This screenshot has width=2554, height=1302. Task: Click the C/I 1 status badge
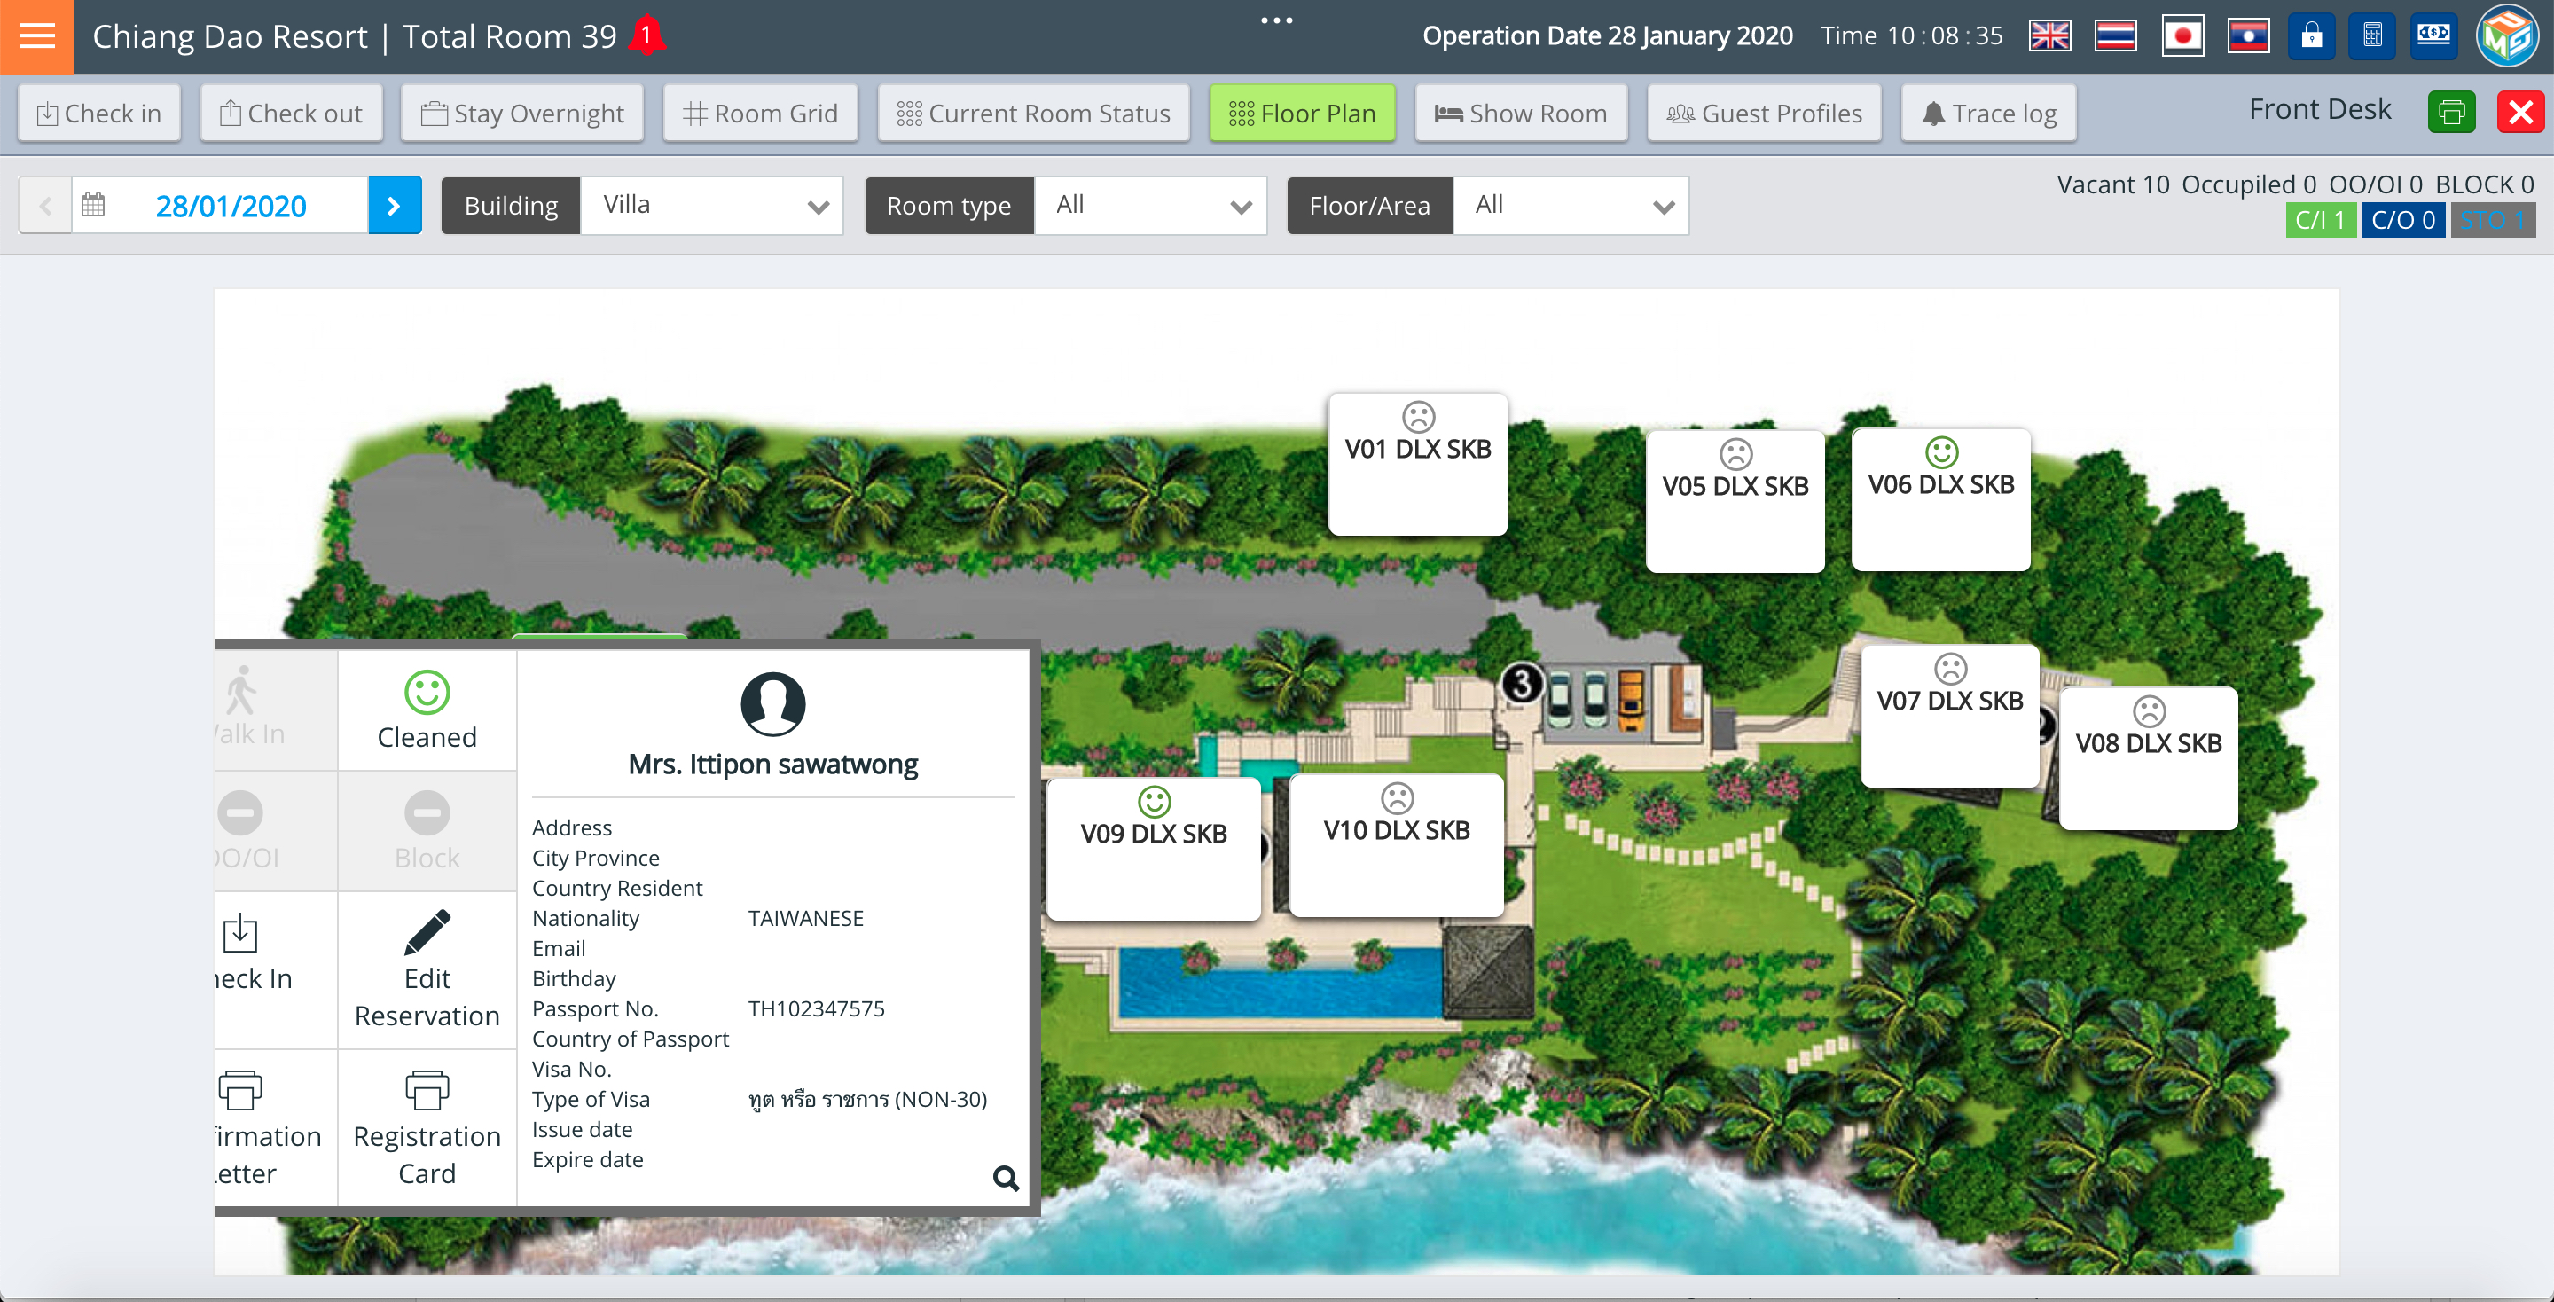2320,220
